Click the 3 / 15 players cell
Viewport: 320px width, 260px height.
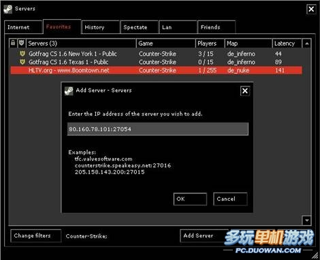[206, 54]
